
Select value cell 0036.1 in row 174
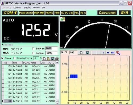click(35, 86)
